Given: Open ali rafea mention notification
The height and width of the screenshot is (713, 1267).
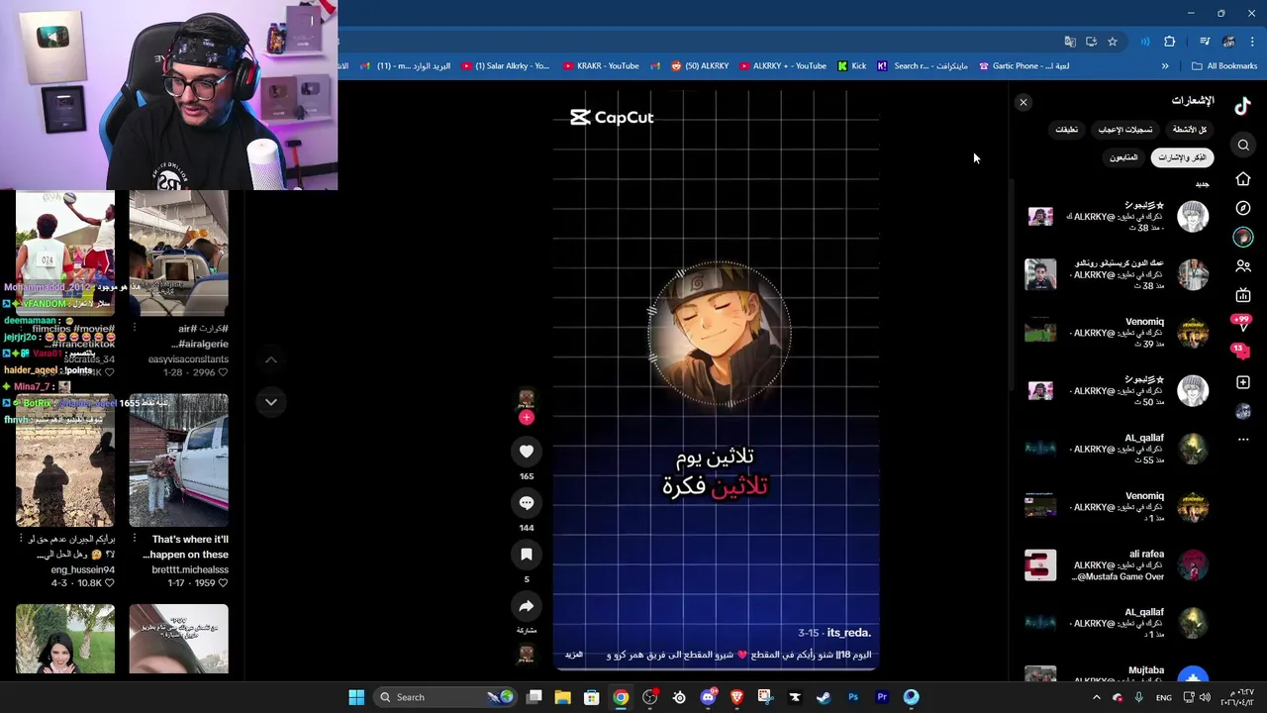Looking at the screenshot, I should pyautogui.click(x=1117, y=565).
